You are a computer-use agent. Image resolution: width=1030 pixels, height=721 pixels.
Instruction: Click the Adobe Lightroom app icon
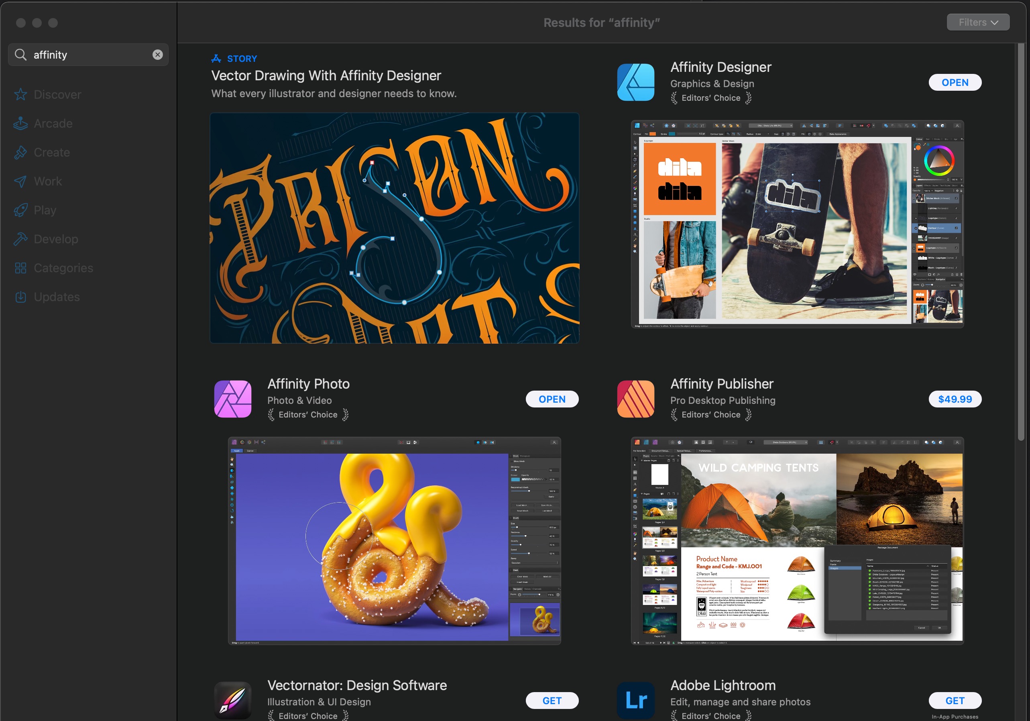click(635, 701)
